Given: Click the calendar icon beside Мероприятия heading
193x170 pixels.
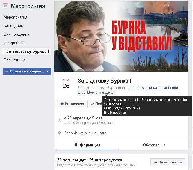Looking at the screenshot, I should click(5, 6).
